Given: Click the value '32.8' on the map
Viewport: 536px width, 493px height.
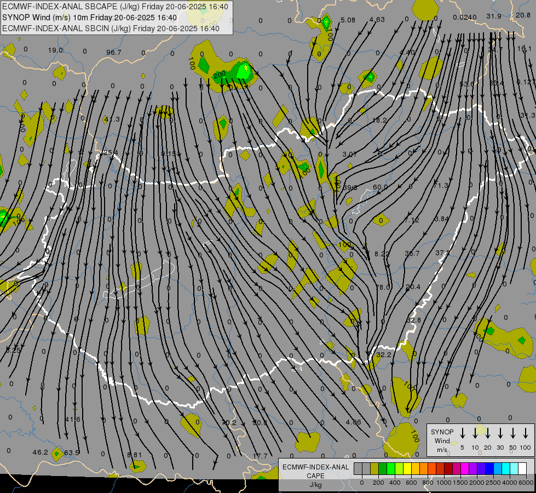Looking at the screenshot, I should (x=414, y=320).
